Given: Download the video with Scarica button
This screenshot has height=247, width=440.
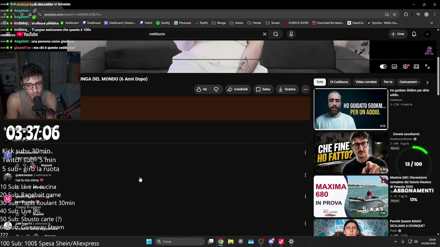Looking at the screenshot, I should [287, 89].
